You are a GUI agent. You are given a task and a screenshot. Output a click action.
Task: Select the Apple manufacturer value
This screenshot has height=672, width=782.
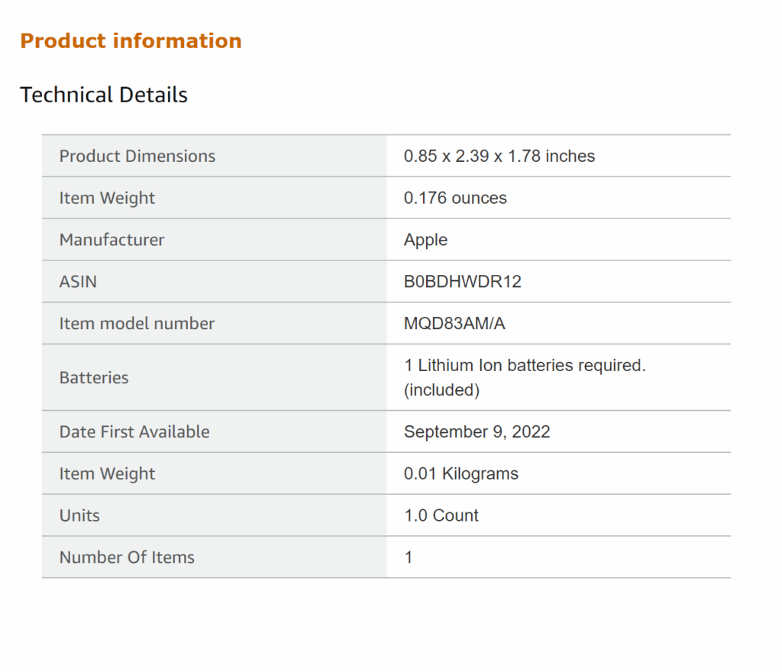pos(425,241)
